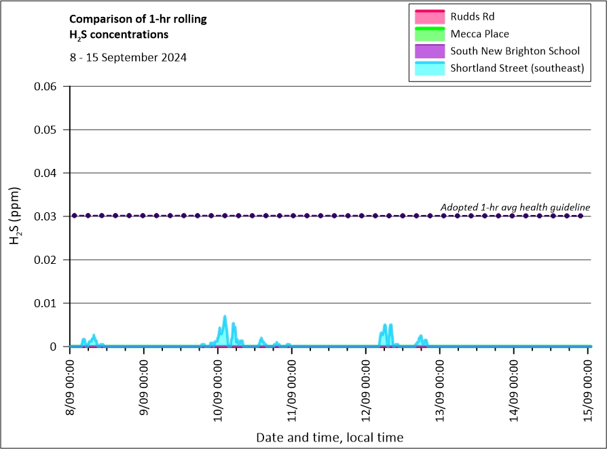The image size is (607, 449).
Task: Select the Shortland Street (southeast) legend label
Action: [x=517, y=69]
